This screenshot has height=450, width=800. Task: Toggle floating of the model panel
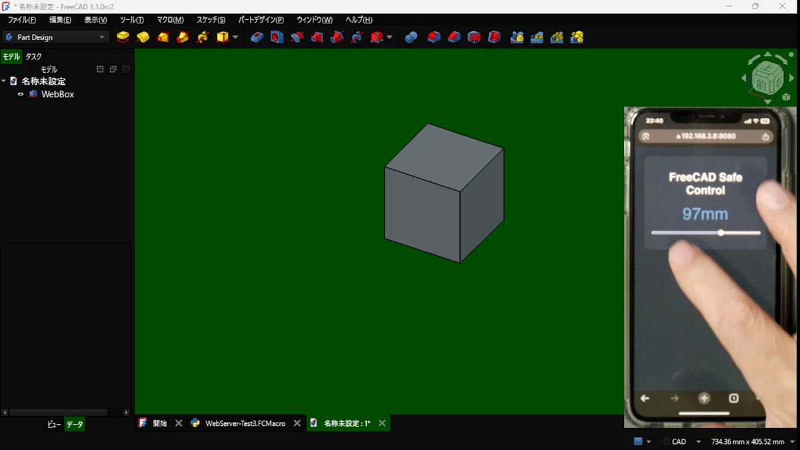click(113, 69)
